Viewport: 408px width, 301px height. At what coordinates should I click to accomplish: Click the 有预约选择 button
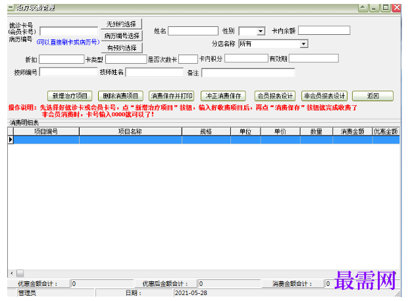click(122, 48)
